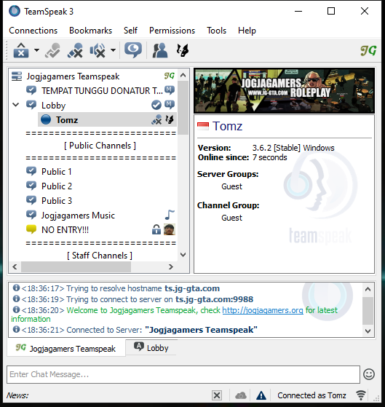Open the http://jogjagamers.org link
Image resolution: width=385 pixels, height=407 pixels.
263,310
